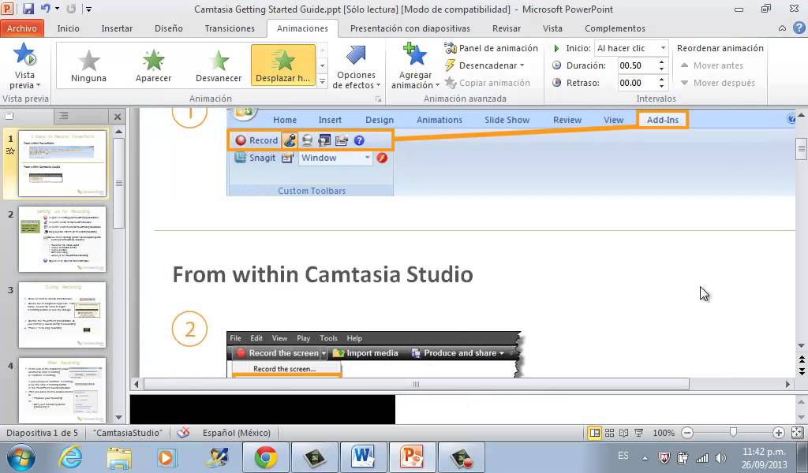Open the Desencadenar trigger menu

click(x=484, y=65)
